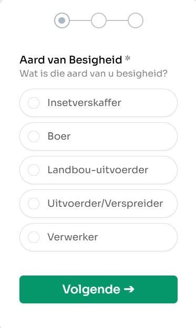
Task: Click the connector line between steps two and three
Action: pos(117,20)
